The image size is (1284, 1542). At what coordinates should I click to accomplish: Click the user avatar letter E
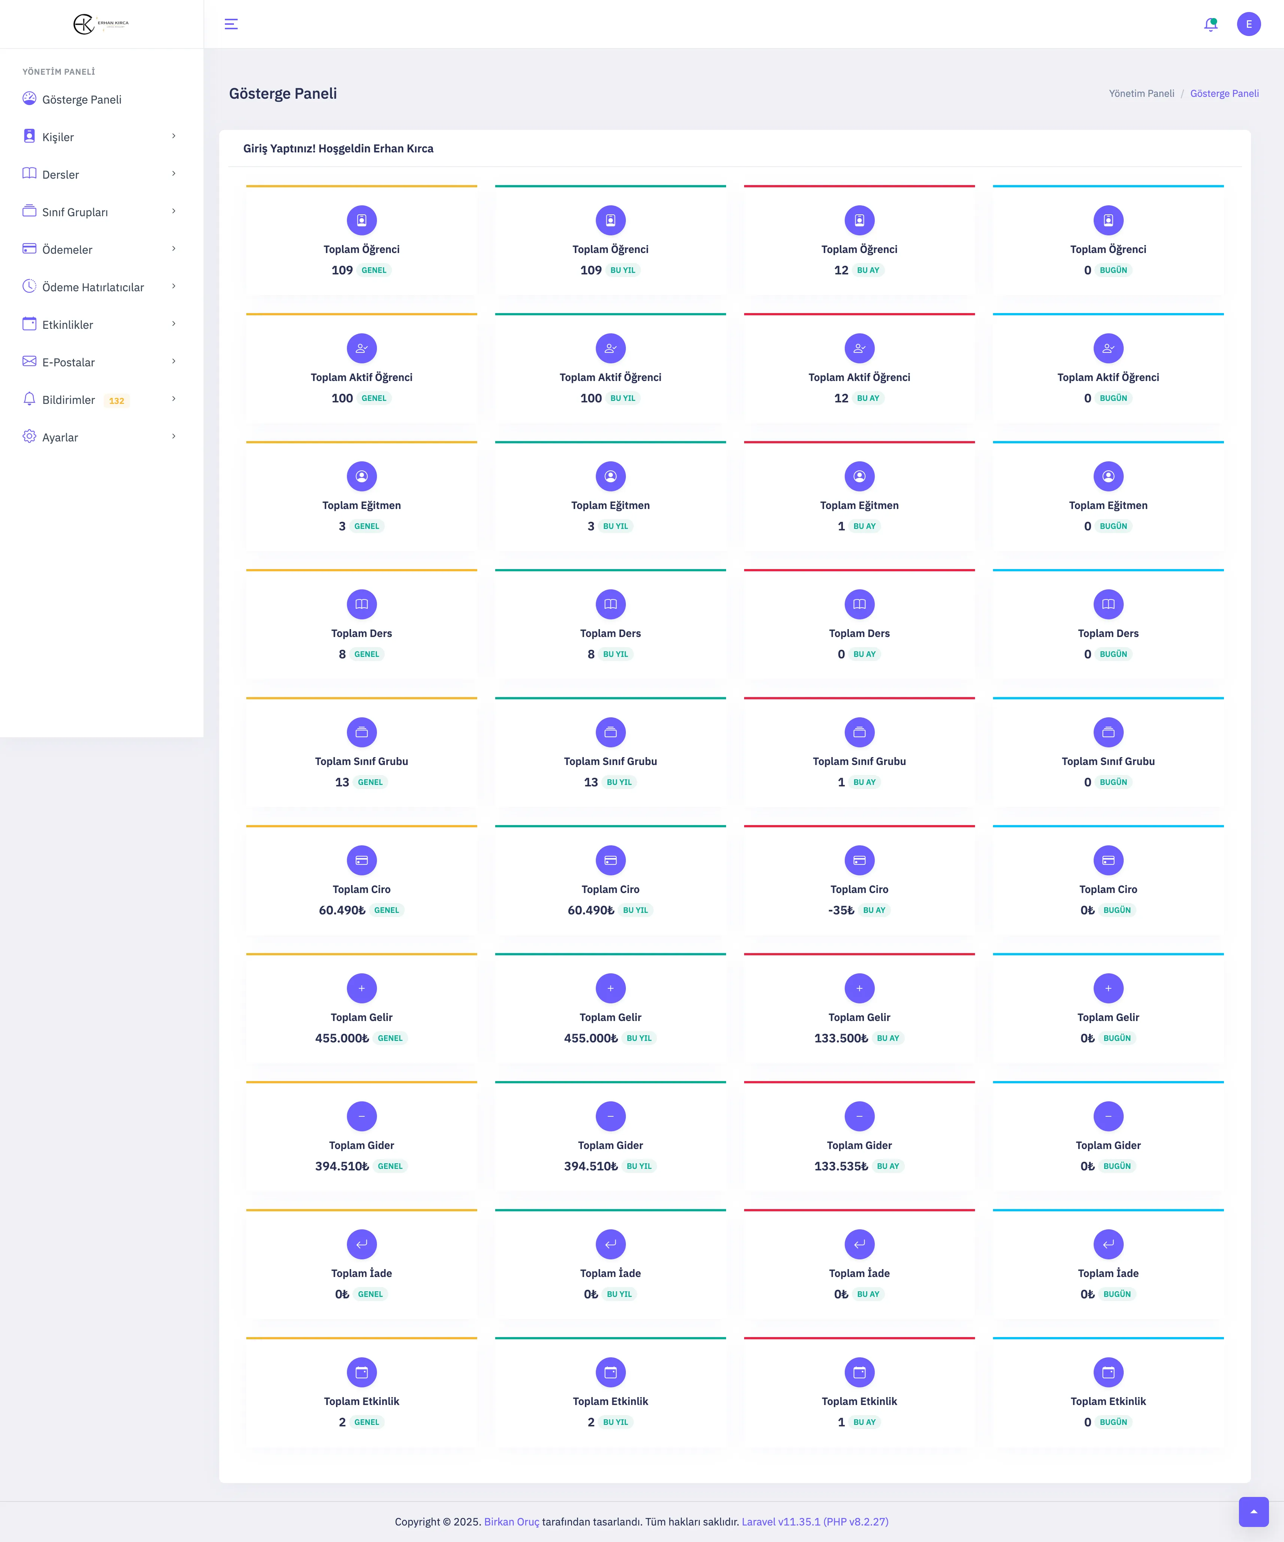(x=1248, y=24)
